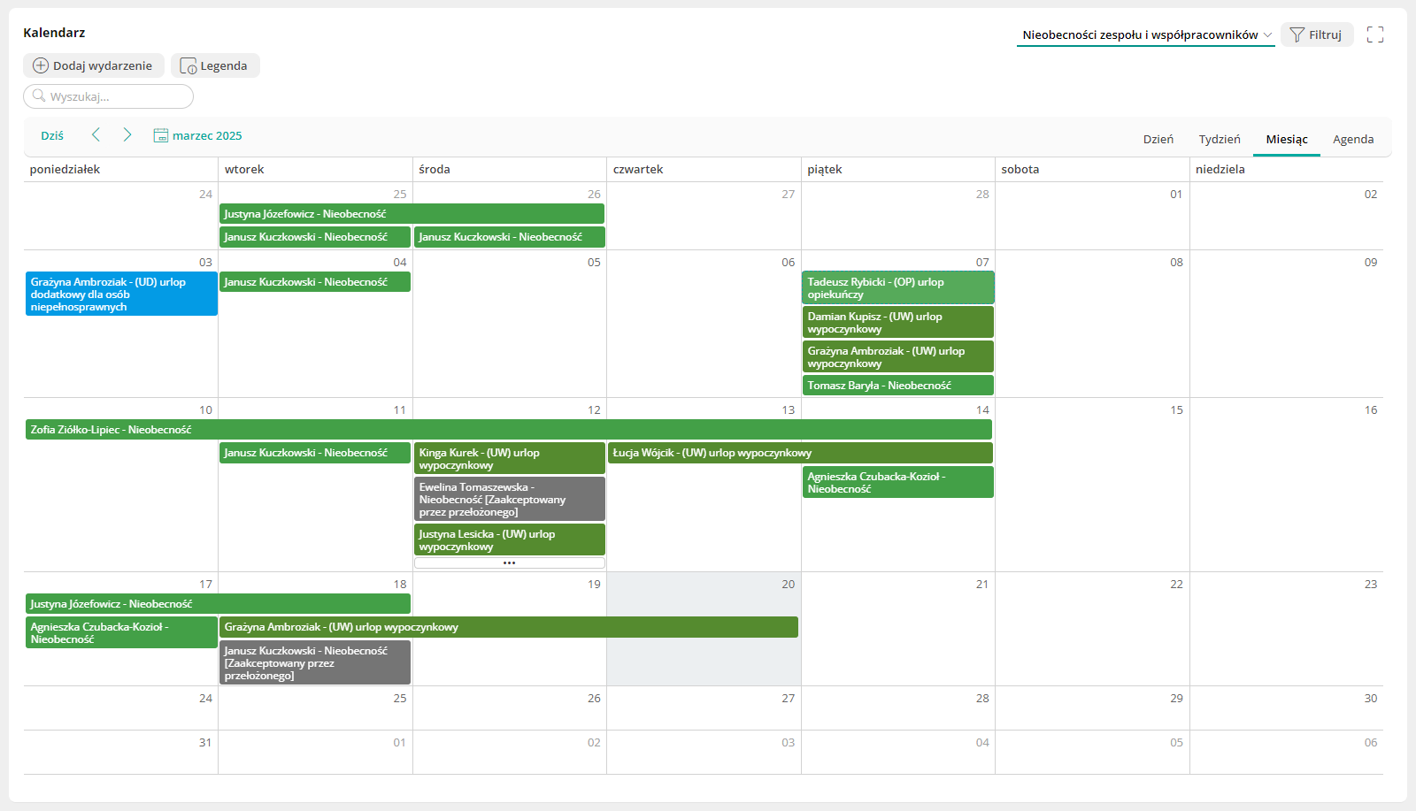Image resolution: width=1416 pixels, height=811 pixels.
Task: Open Kinga Kurek urlop wypoczynkowy event
Action: (x=510, y=458)
